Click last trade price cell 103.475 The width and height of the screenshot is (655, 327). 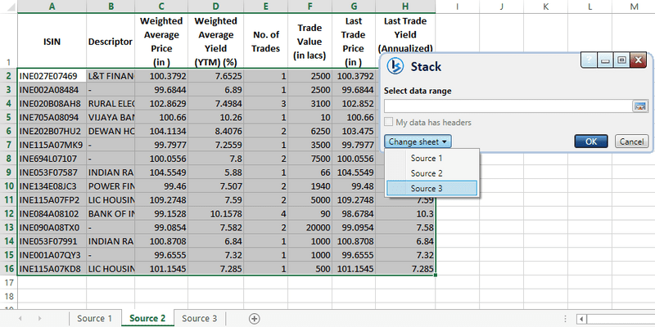click(x=354, y=131)
